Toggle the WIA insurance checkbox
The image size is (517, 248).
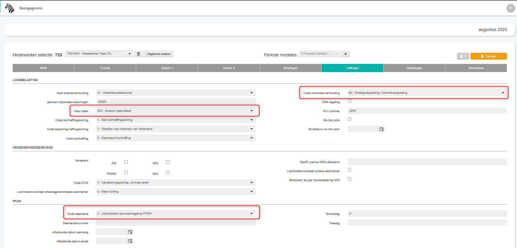point(168,173)
